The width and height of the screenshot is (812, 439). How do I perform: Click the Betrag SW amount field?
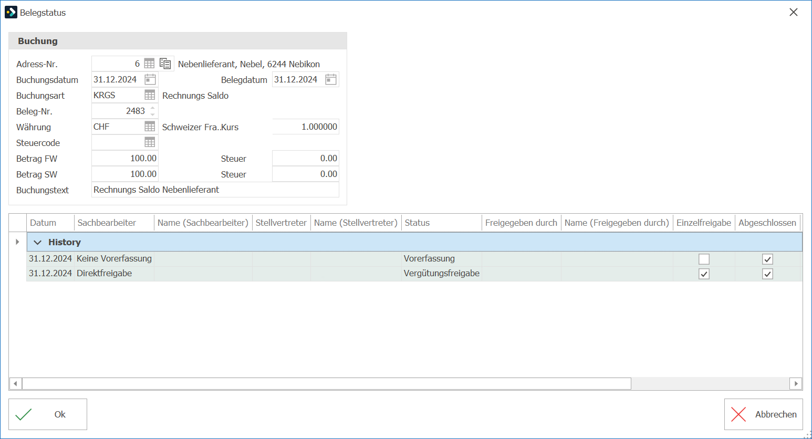(x=125, y=174)
